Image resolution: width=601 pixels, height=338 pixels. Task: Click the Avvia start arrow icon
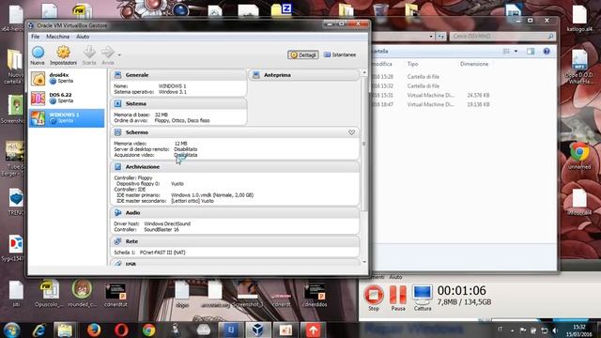[x=108, y=53]
